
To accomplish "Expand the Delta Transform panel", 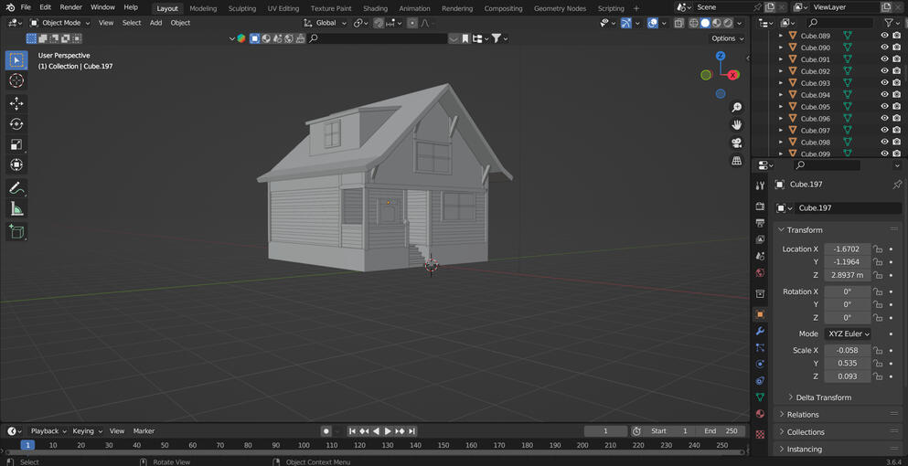I will coord(823,397).
